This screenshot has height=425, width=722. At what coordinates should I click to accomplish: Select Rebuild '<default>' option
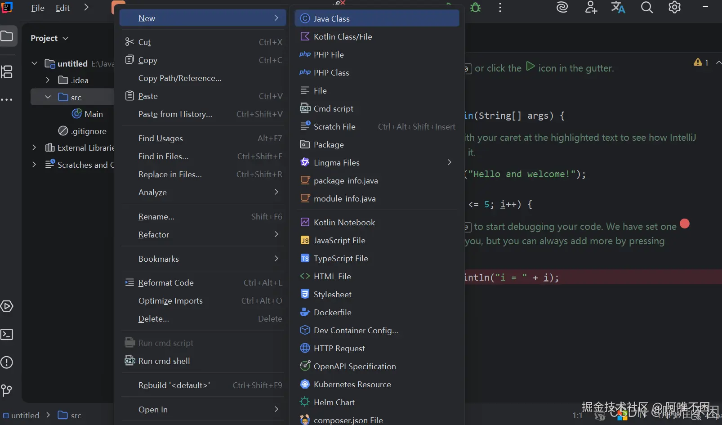[x=203, y=385]
